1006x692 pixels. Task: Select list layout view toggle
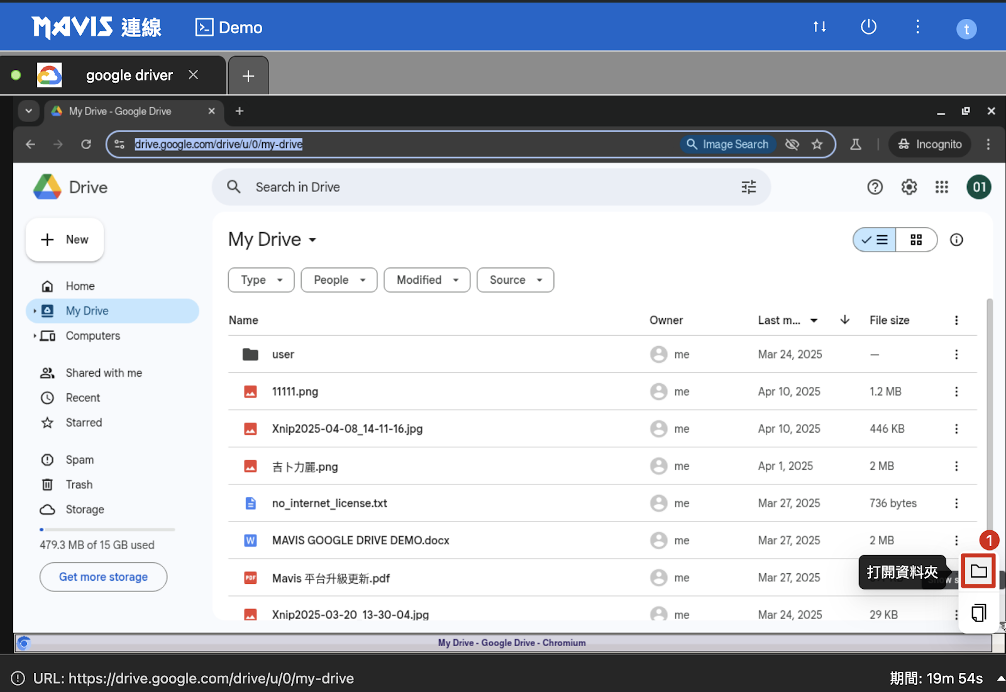point(875,240)
